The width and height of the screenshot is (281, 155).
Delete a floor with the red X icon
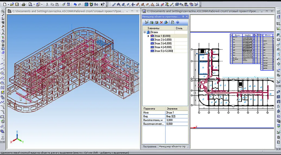[x=161, y=22]
